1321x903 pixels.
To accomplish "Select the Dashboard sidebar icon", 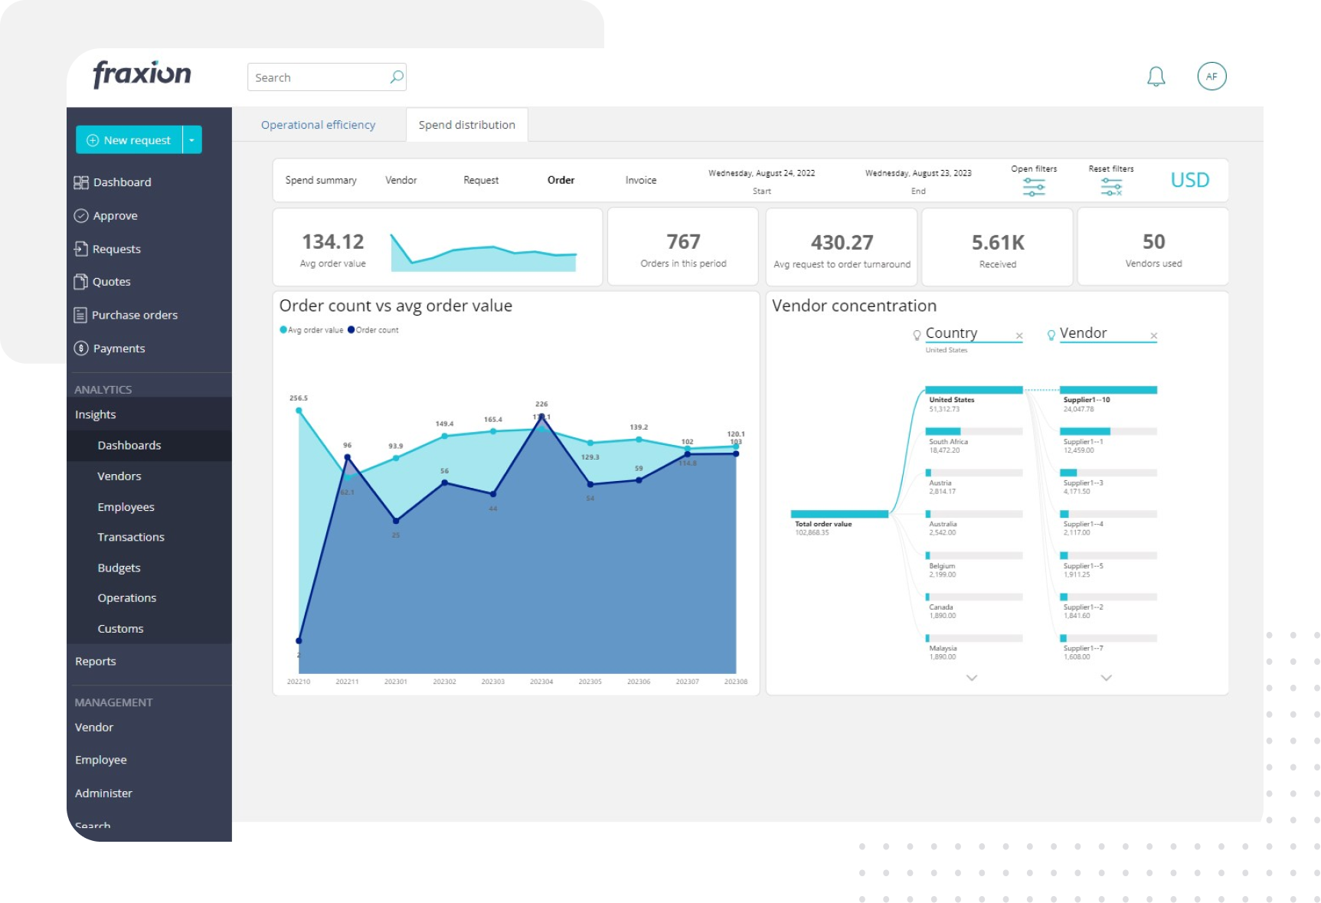I will pyautogui.click(x=82, y=182).
